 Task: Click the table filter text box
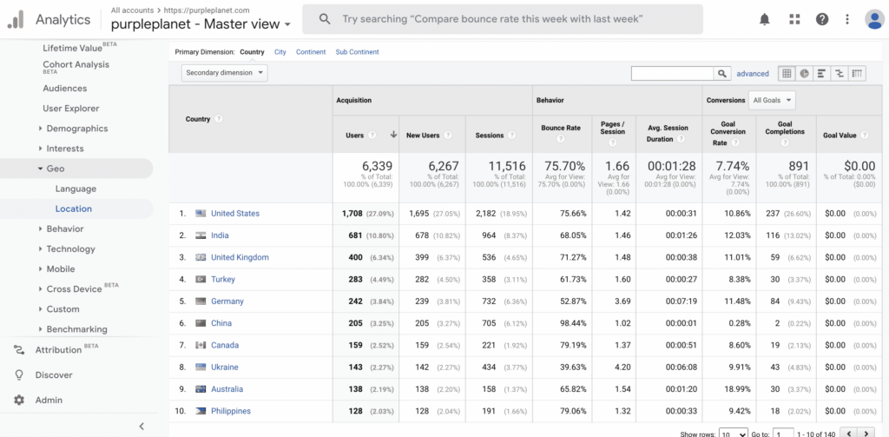(x=673, y=73)
